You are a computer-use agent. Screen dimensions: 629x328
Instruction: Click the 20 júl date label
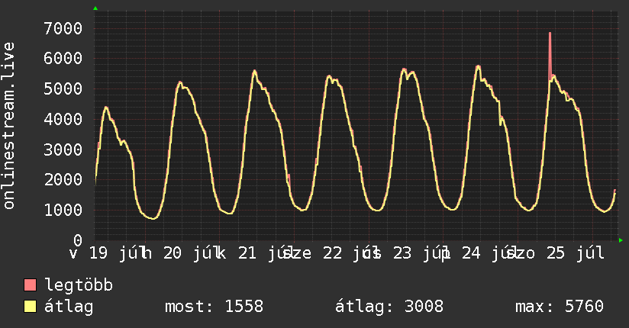(191, 253)
